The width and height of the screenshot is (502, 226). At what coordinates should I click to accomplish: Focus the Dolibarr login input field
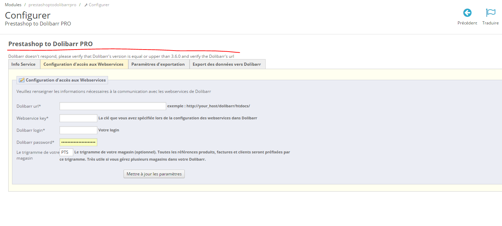click(78, 130)
